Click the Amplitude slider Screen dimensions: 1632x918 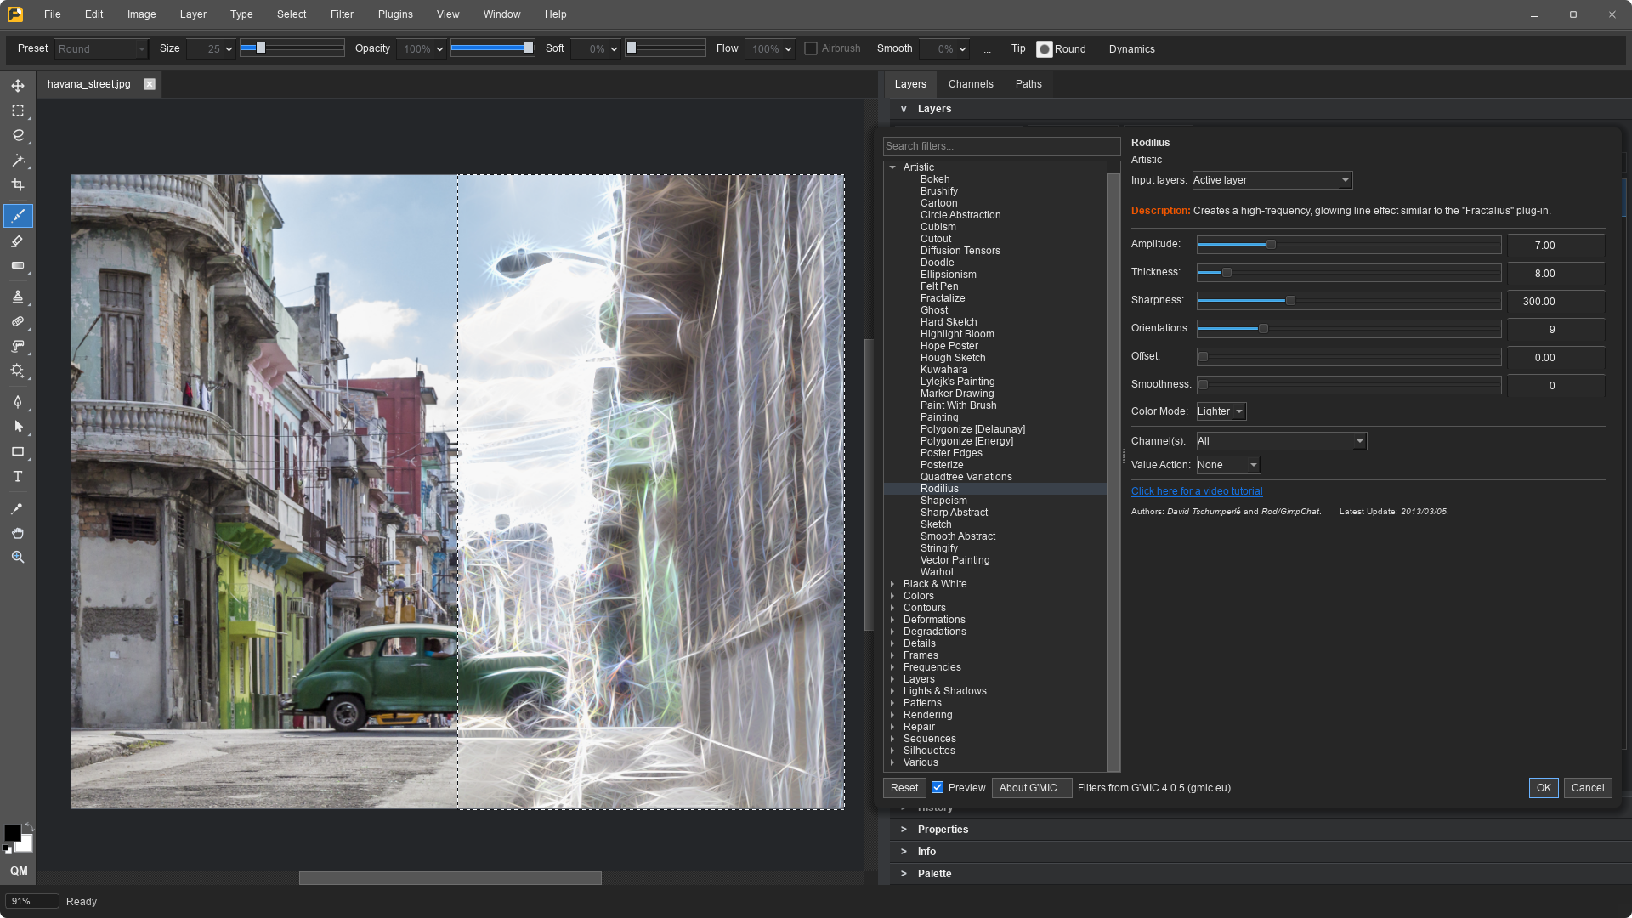[x=1349, y=245]
